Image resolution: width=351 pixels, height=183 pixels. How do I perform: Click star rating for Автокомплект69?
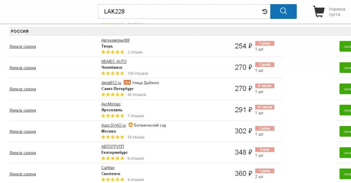(113, 52)
